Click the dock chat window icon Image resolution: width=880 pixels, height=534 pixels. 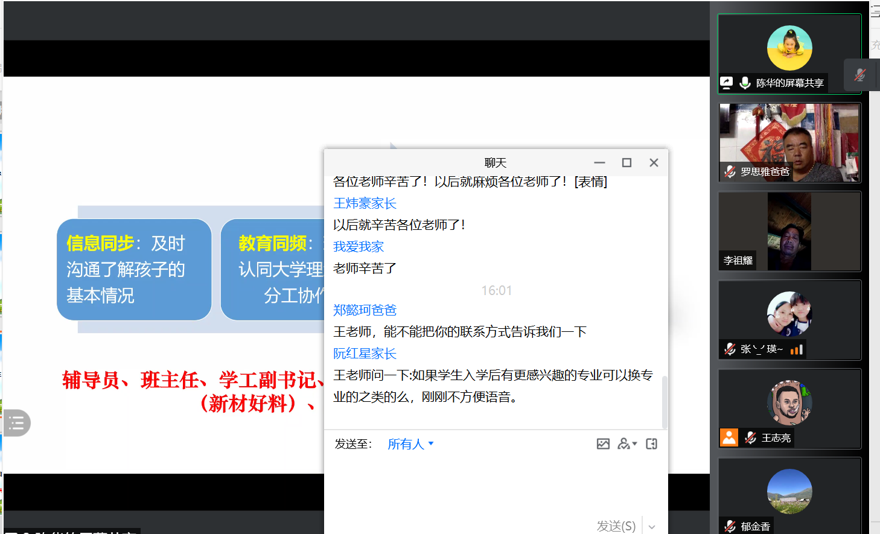(x=651, y=444)
